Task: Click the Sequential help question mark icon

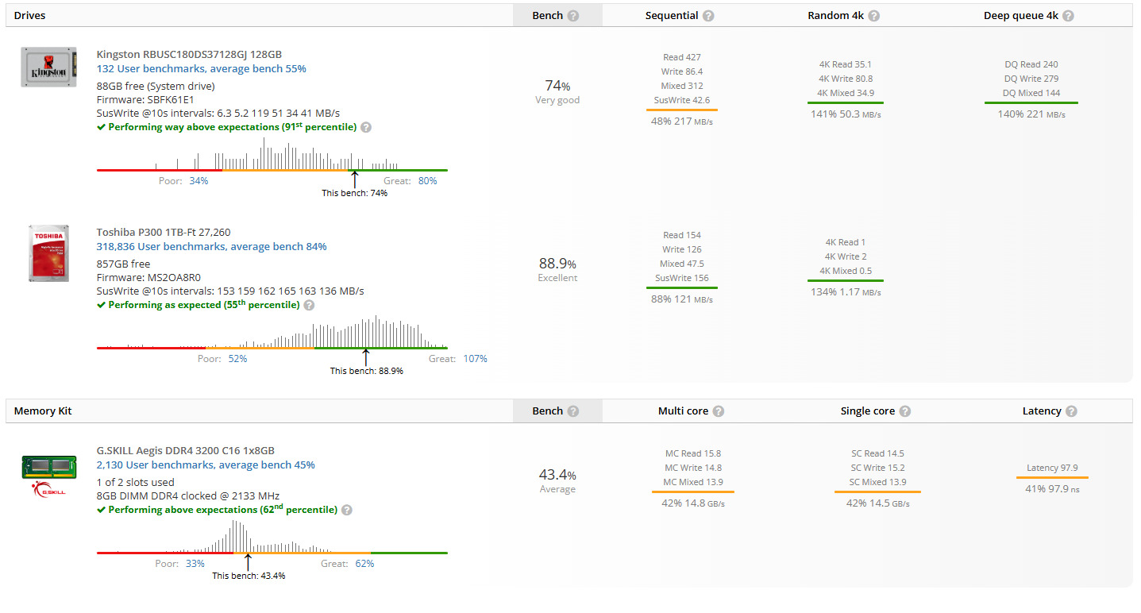Action: pyautogui.click(x=708, y=16)
